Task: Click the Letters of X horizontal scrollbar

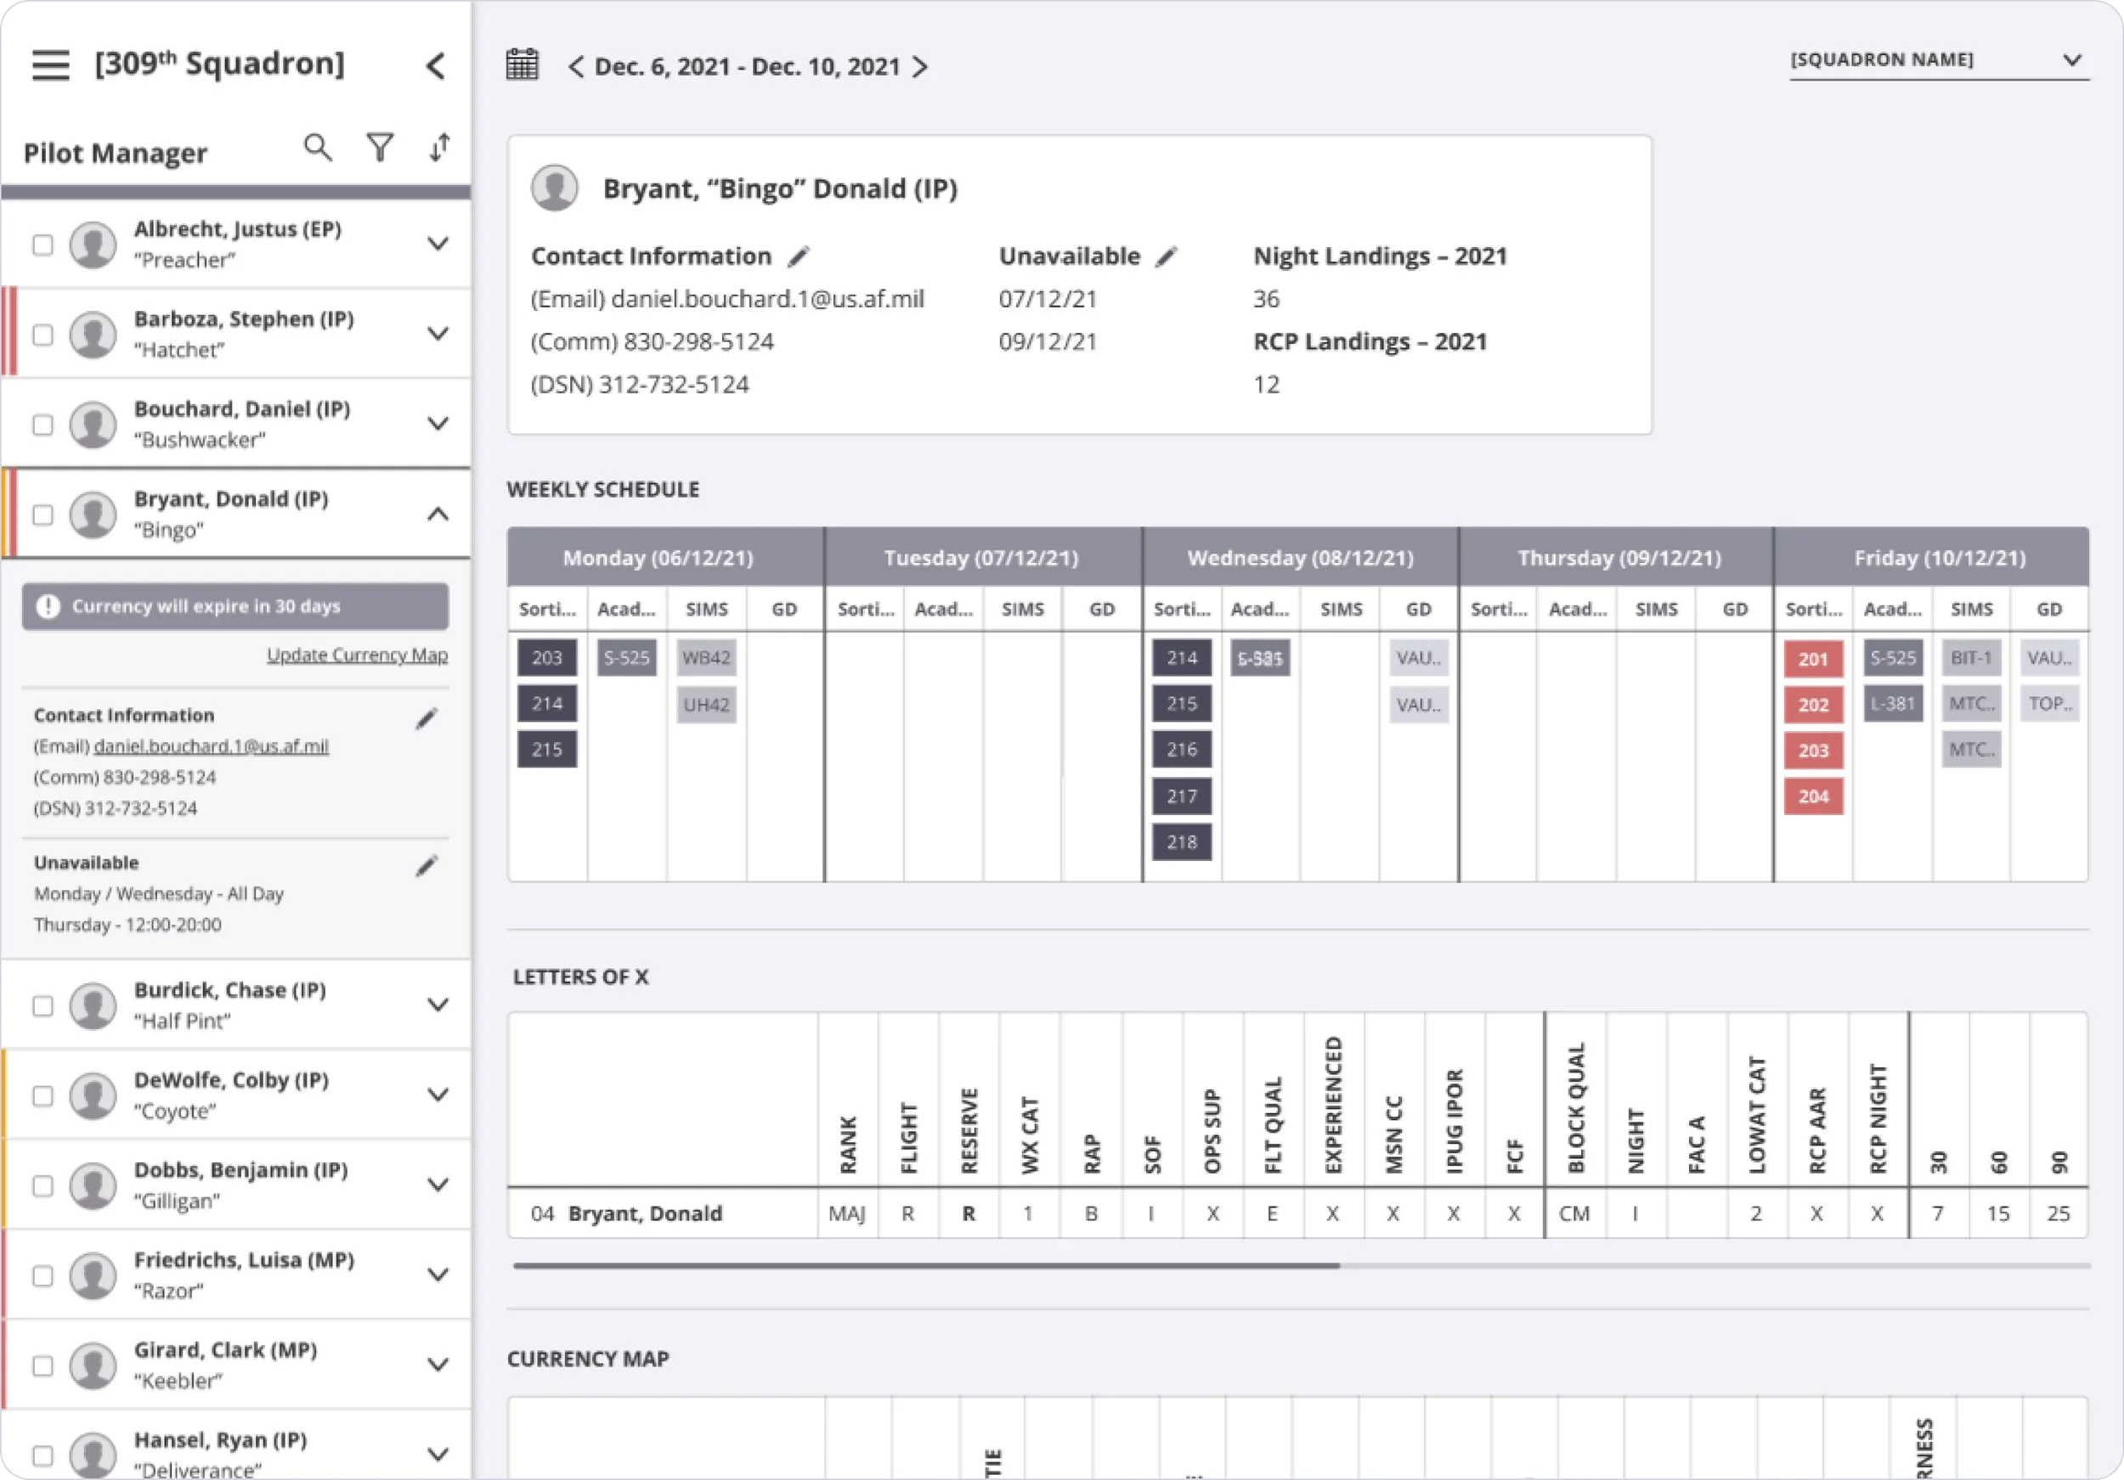Action: pos(1301,1265)
